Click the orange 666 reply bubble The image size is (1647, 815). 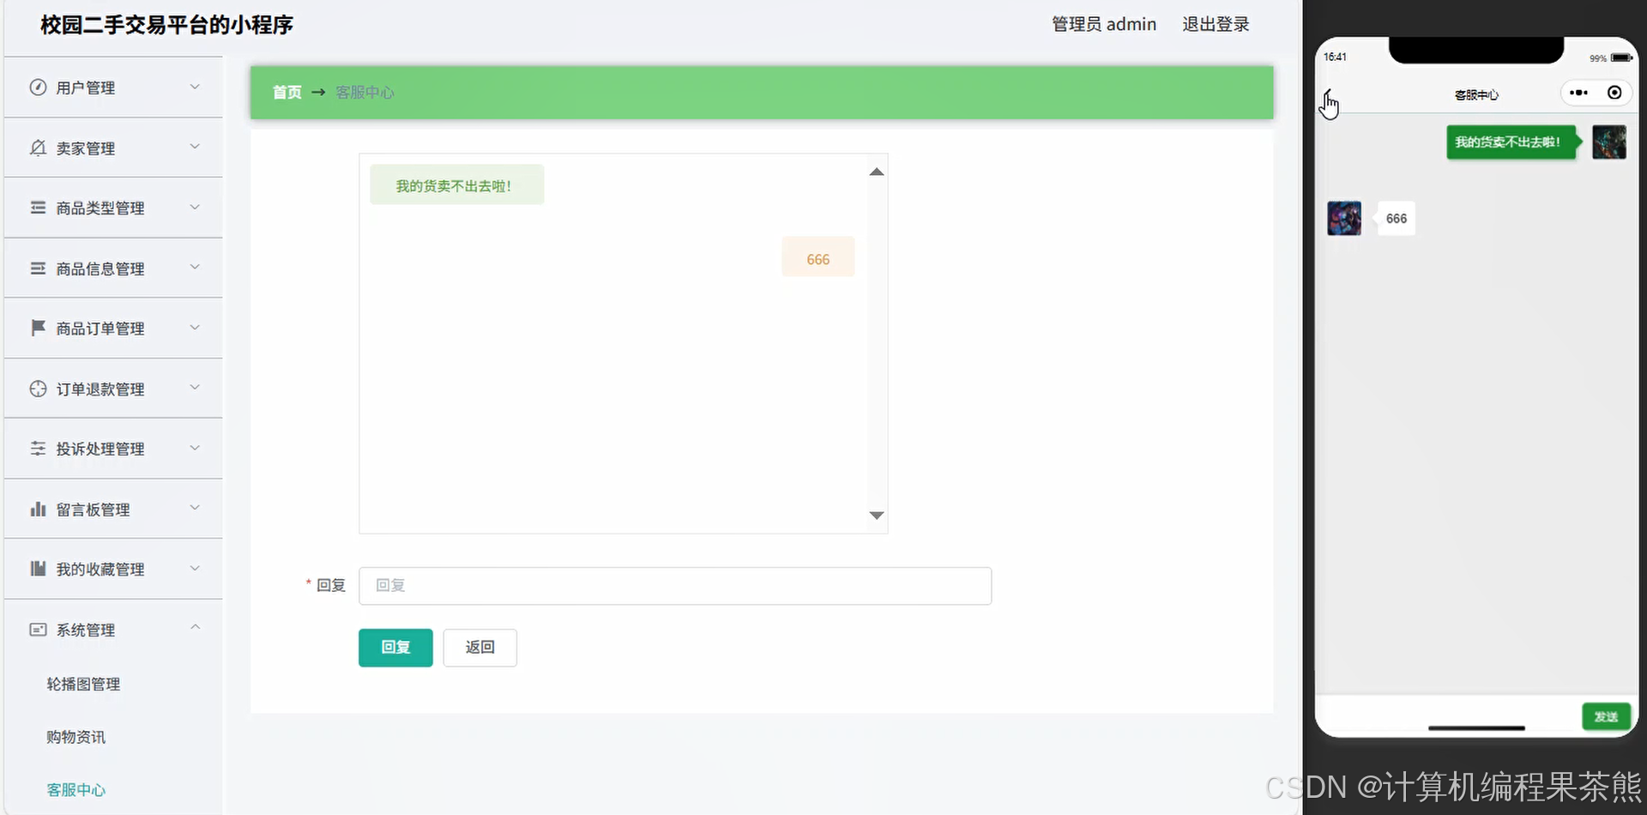(x=817, y=257)
